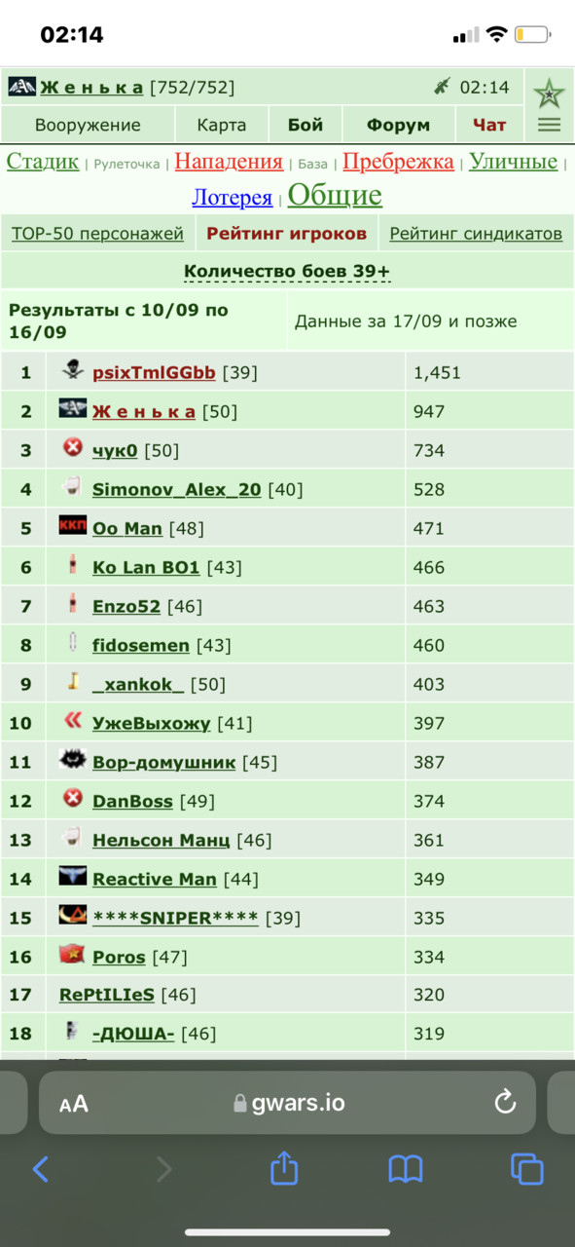Tap the star icon in the header

tap(549, 94)
